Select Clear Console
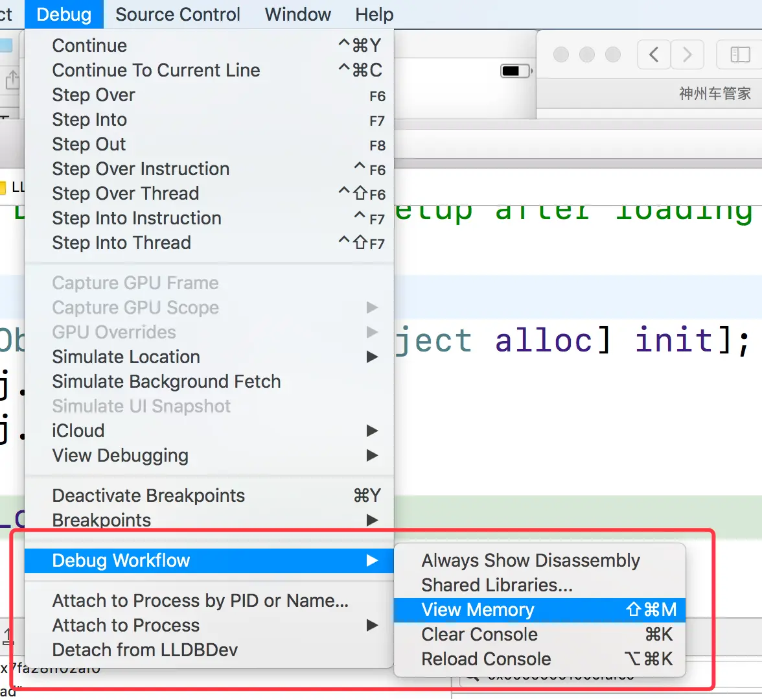762x699 pixels. pos(539,635)
